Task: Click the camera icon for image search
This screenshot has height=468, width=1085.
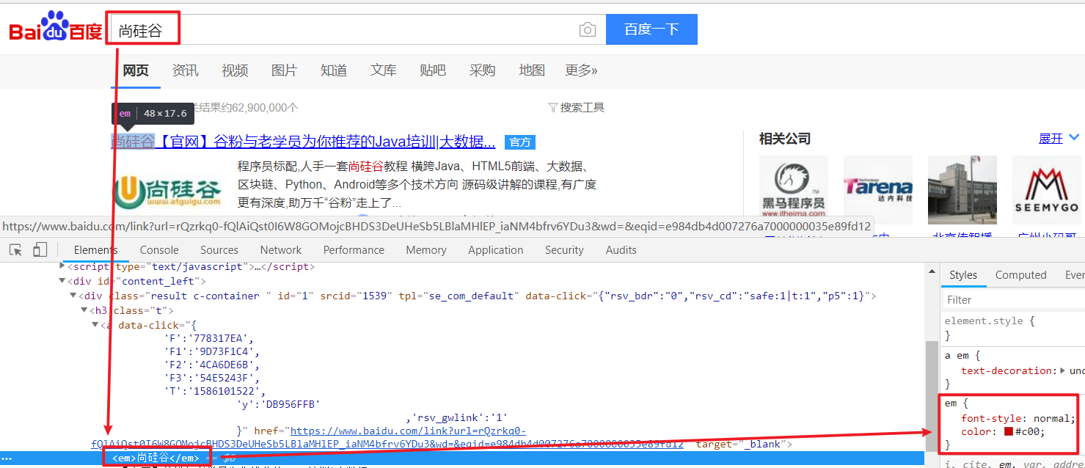Action: click(x=587, y=29)
